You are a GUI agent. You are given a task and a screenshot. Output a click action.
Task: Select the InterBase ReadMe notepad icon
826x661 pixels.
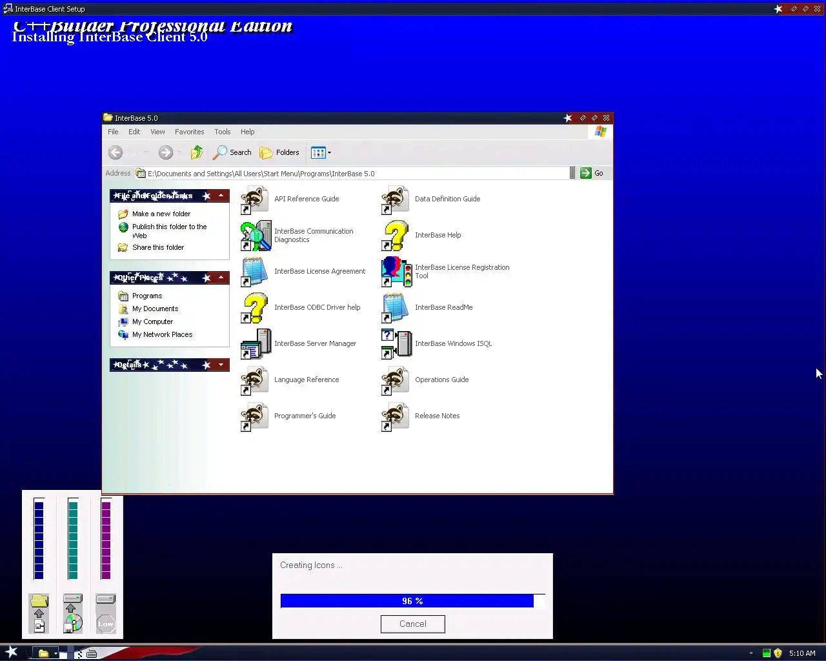(396, 308)
